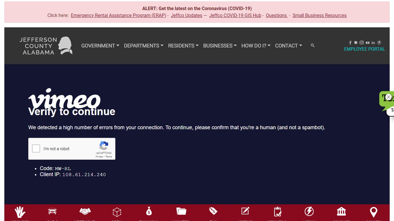
Task: Open the Facebook social icon
Action: (350, 43)
